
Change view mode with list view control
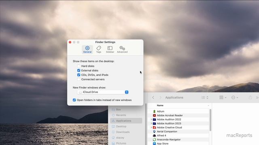[205, 97]
